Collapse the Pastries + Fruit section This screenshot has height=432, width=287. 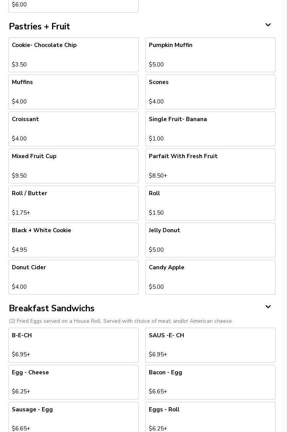[268, 26]
